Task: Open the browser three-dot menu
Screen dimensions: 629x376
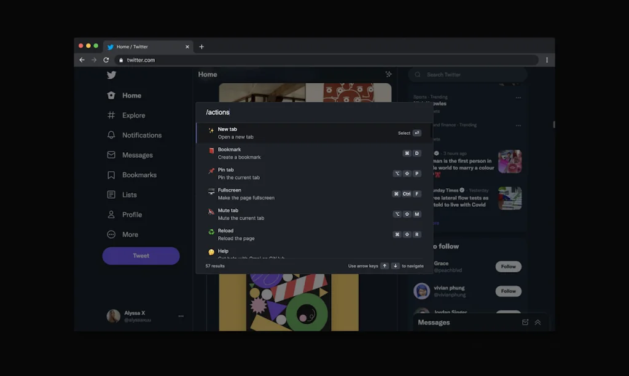Action: pos(547,59)
